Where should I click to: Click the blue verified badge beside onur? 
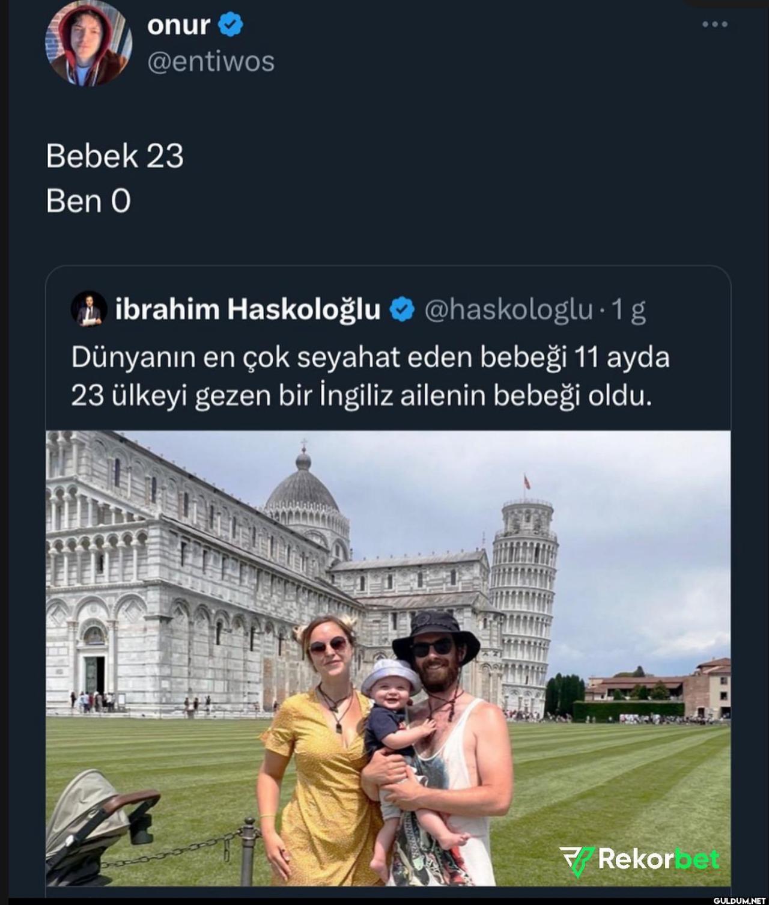point(230,25)
